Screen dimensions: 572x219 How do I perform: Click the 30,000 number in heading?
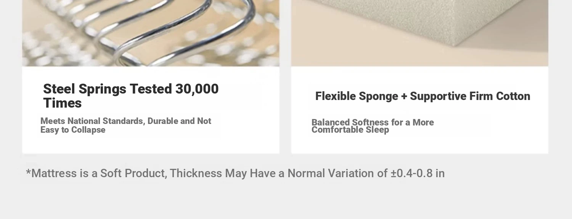click(x=197, y=89)
